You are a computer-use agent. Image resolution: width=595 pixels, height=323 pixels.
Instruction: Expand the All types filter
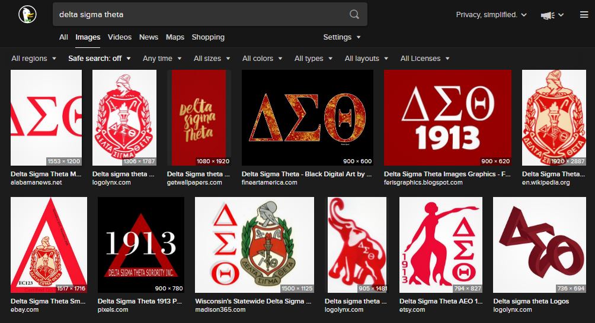pyautogui.click(x=314, y=59)
